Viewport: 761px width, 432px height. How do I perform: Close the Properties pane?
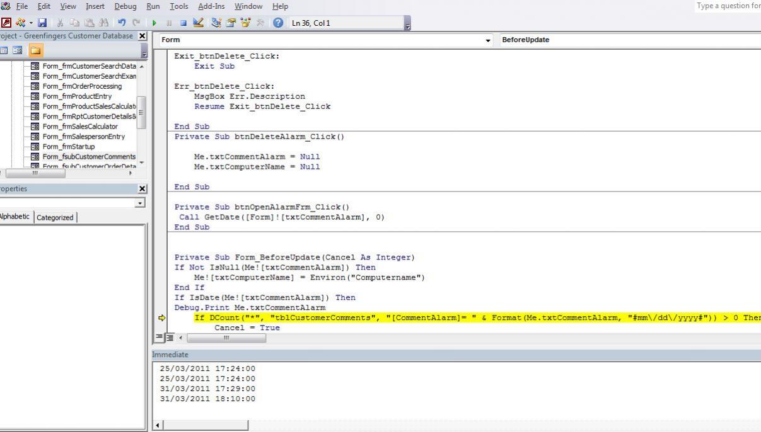pos(142,188)
